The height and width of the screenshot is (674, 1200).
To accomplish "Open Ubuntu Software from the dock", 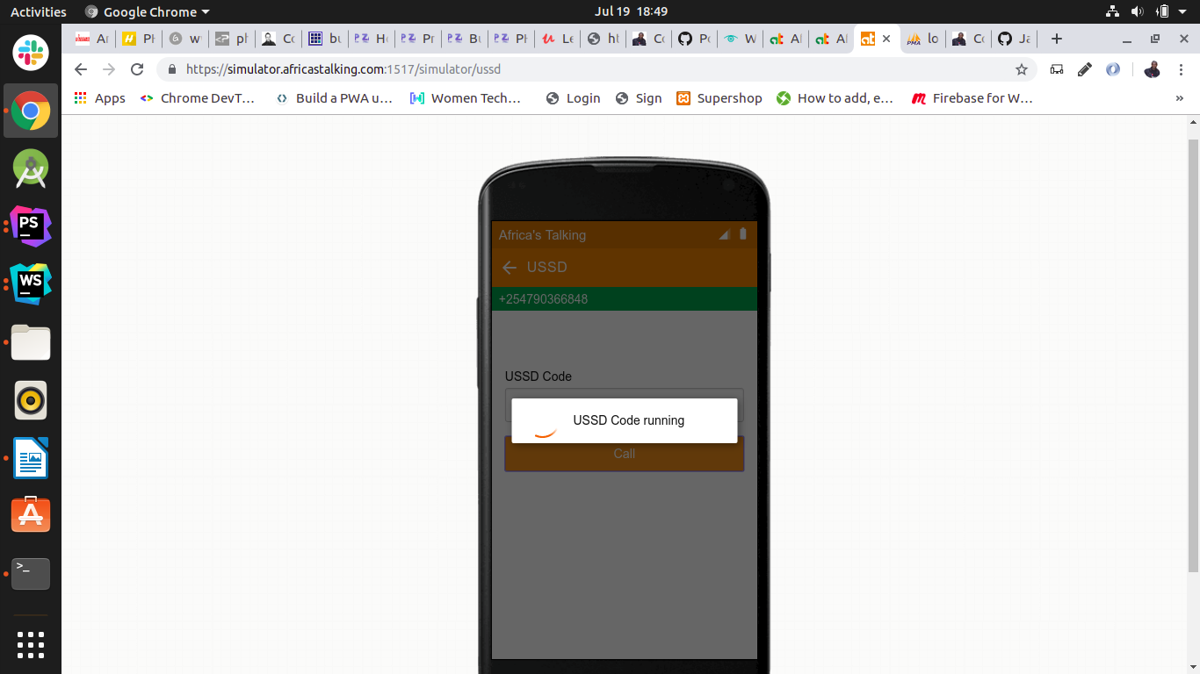I will 31,515.
